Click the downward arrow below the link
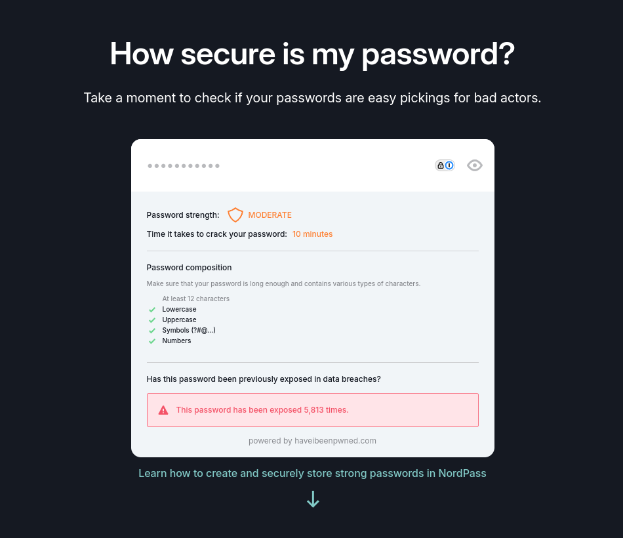This screenshot has width=623, height=538. [313, 499]
